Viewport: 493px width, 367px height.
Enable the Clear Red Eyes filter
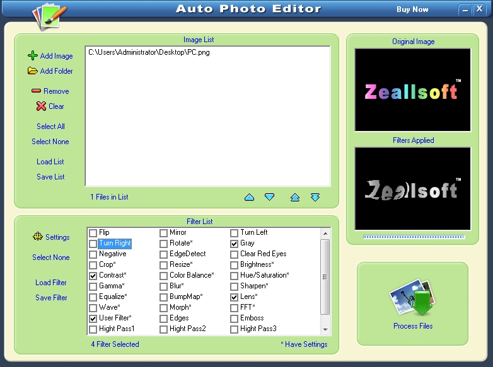click(234, 254)
